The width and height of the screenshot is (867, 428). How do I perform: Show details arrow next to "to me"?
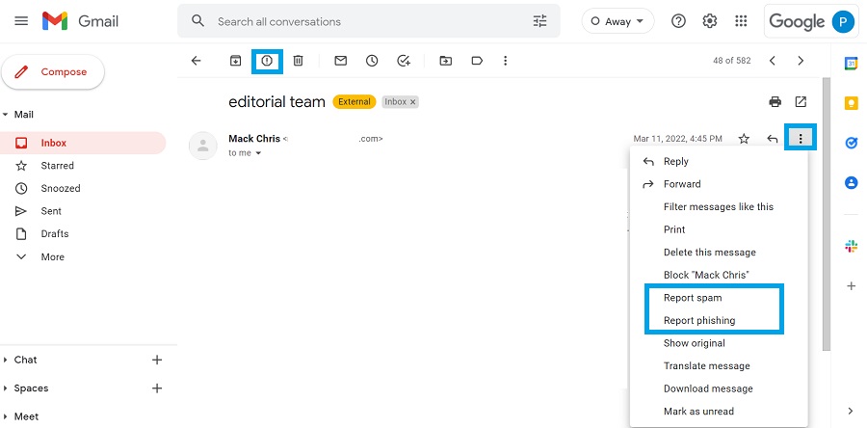257,153
